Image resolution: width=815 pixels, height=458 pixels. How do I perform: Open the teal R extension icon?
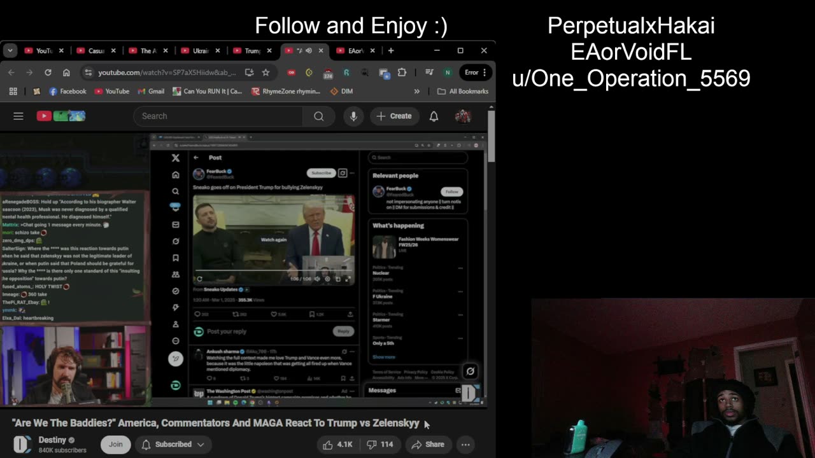346,73
